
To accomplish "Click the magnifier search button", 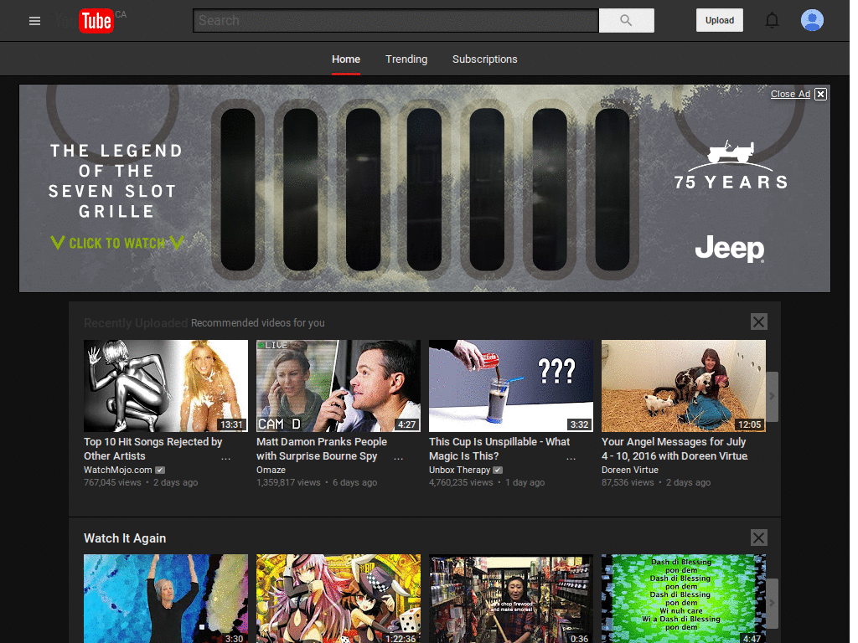I will click(626, 20).
